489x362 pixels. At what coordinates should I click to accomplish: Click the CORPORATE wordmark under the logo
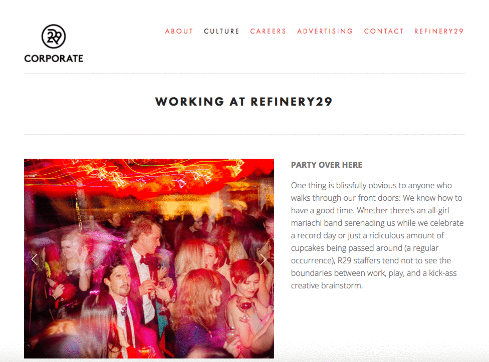(x=54, y=59)
